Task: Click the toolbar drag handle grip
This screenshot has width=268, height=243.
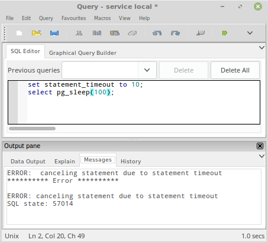Action: [x=5, y=33]
